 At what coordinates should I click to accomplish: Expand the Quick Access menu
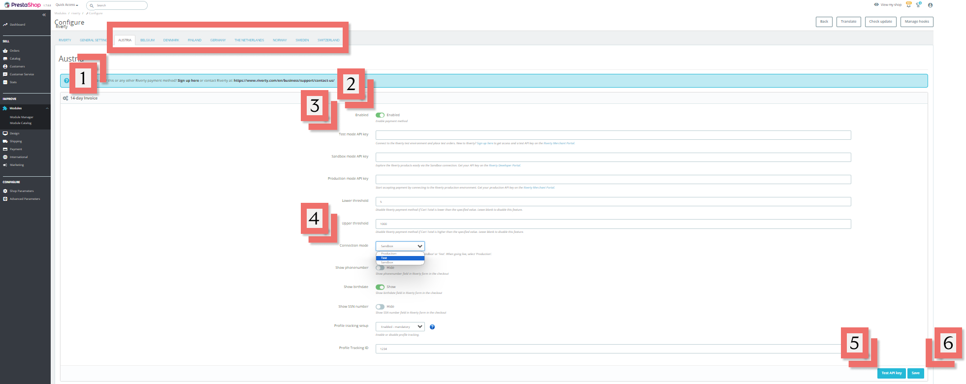tap(66, 5)
